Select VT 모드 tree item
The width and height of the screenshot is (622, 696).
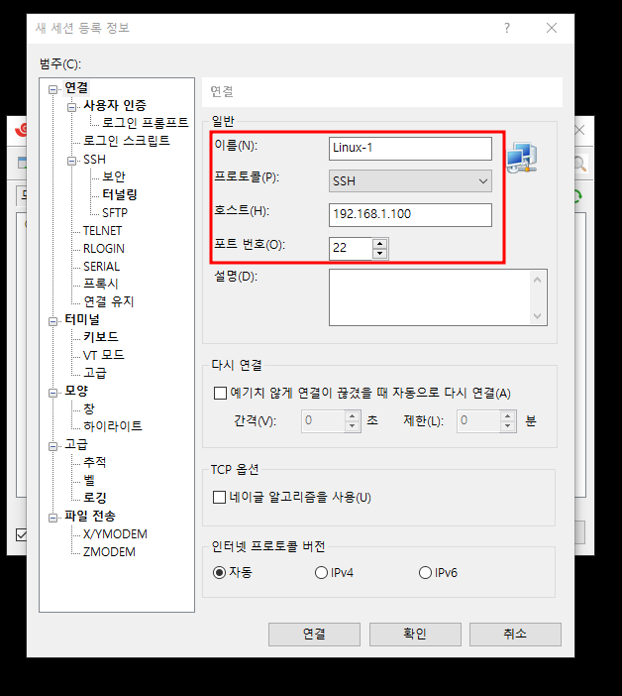(x=104, y=355)
